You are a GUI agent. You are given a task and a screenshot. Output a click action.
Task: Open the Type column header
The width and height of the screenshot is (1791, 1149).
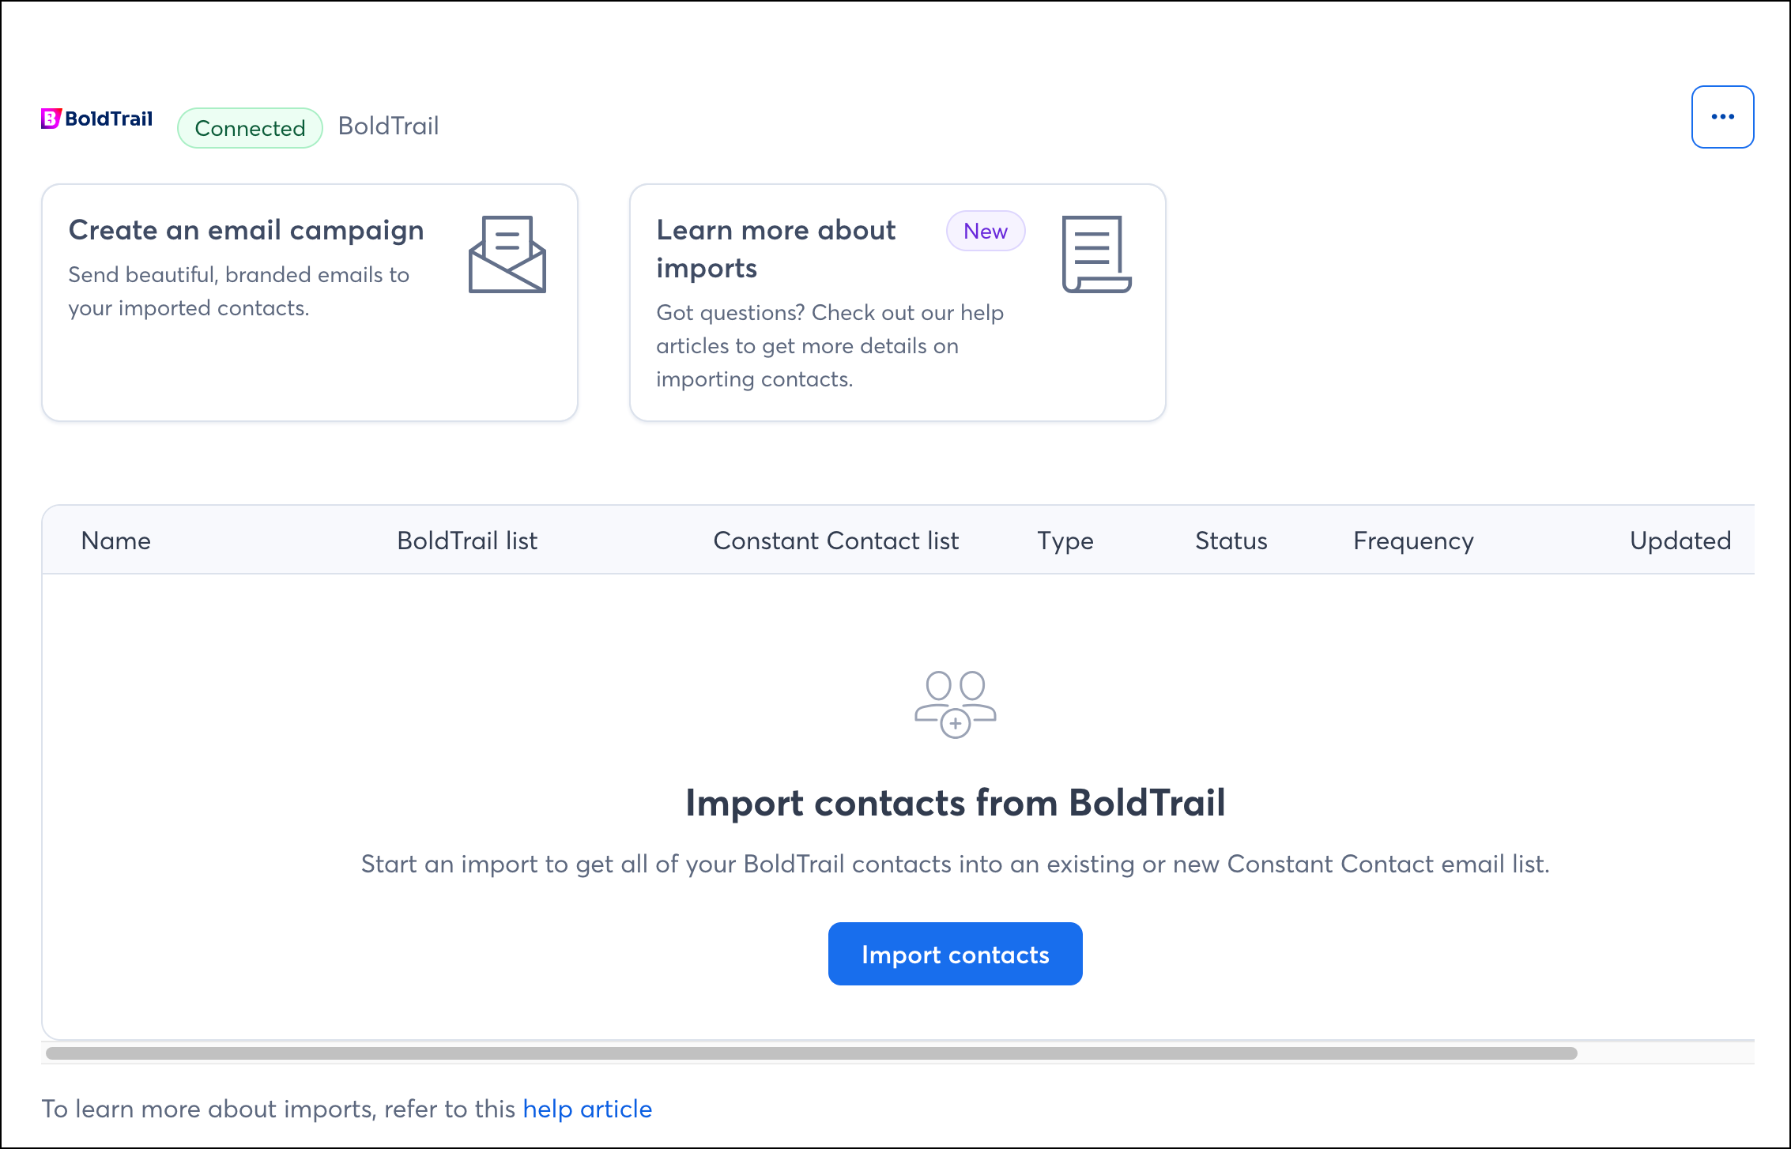(1064, 541)
